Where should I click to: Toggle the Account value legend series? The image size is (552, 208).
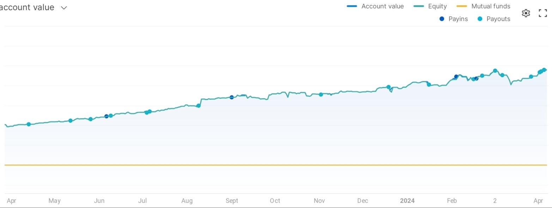(375, 6)
